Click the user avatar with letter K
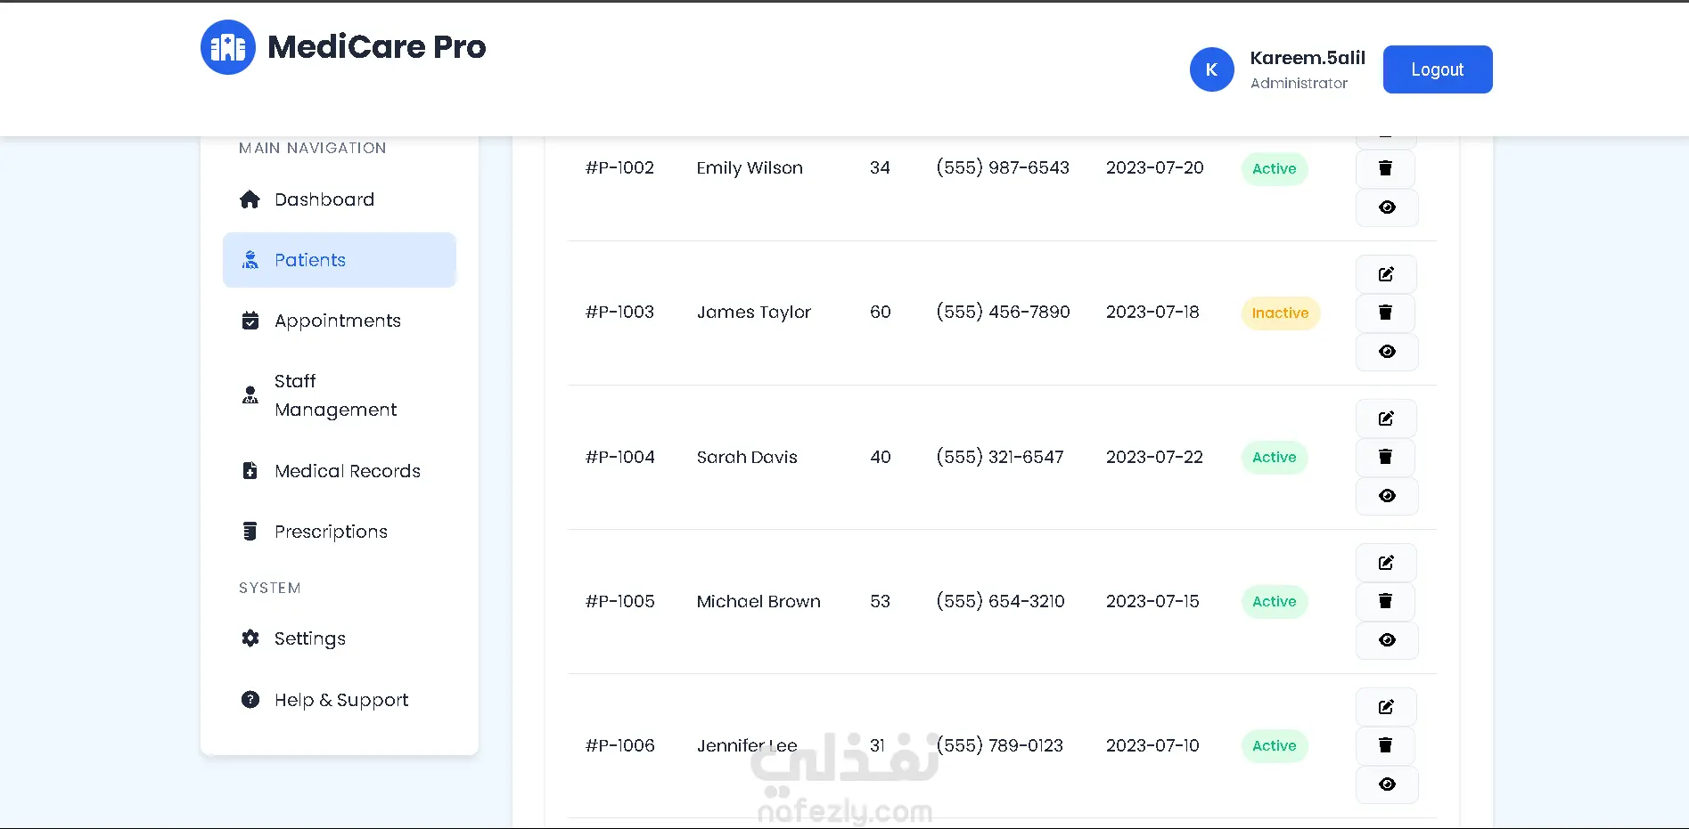This screenshot has width=1689, height=829. (x=1211, y=69)
